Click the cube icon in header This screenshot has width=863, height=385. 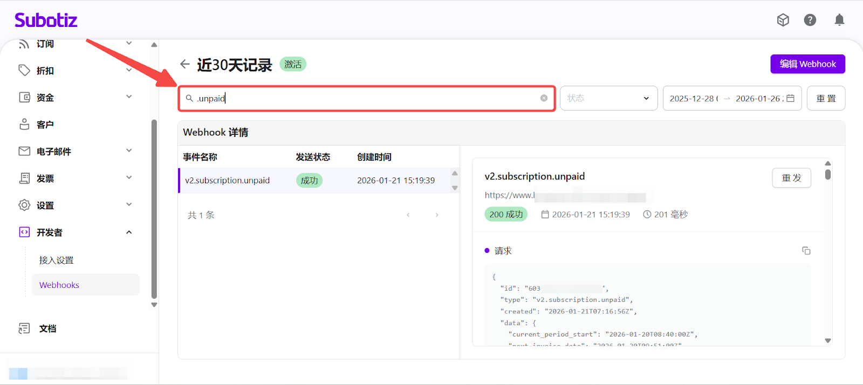(x=783, y=20)
